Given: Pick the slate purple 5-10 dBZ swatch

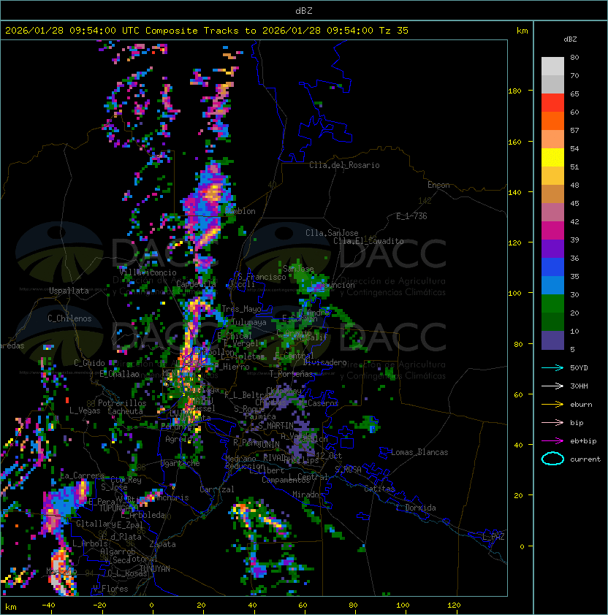Looking at the screenshot, I should (552, 340).
